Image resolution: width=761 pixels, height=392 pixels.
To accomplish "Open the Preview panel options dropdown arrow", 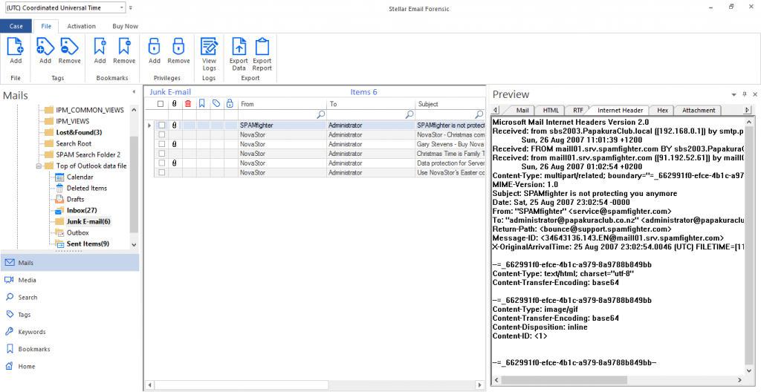I will pyautogui.click(x=734, y=94).
